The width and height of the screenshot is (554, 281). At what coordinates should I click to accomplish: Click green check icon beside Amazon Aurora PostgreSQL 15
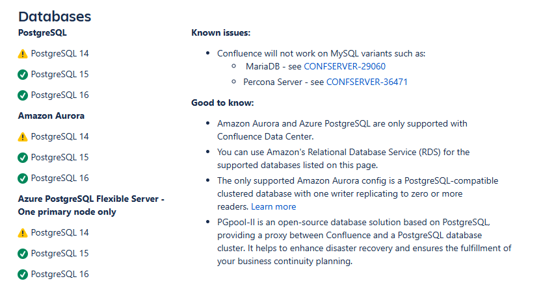(23, 158)
